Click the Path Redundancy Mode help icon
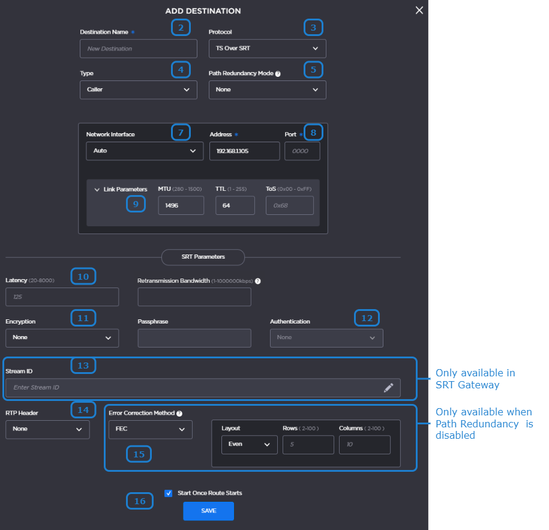Image resolution: width=549 pixels, height=530 pixels. point(278,74)
